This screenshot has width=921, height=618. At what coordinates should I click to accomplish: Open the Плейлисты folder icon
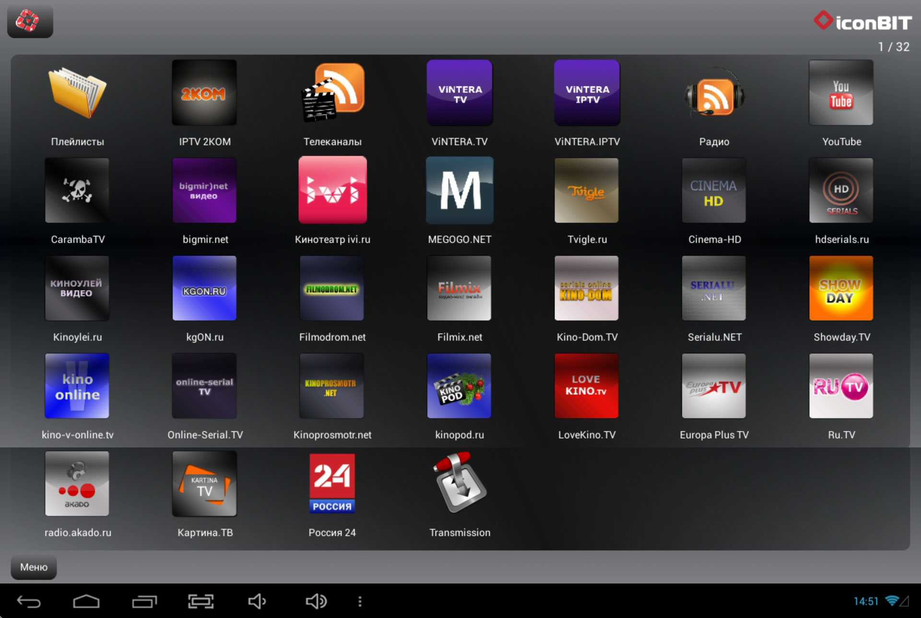77,93
